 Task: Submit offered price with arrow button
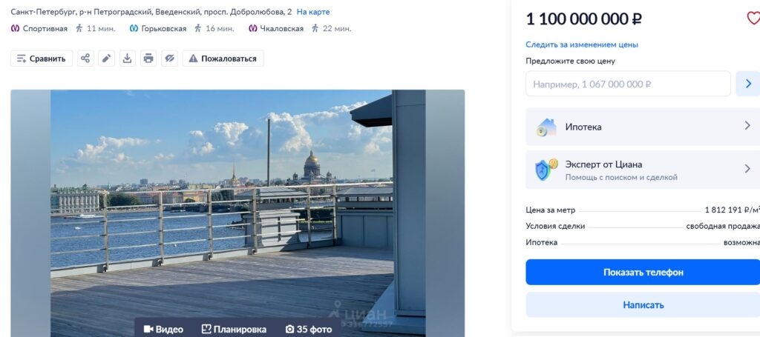pos(747,84)
